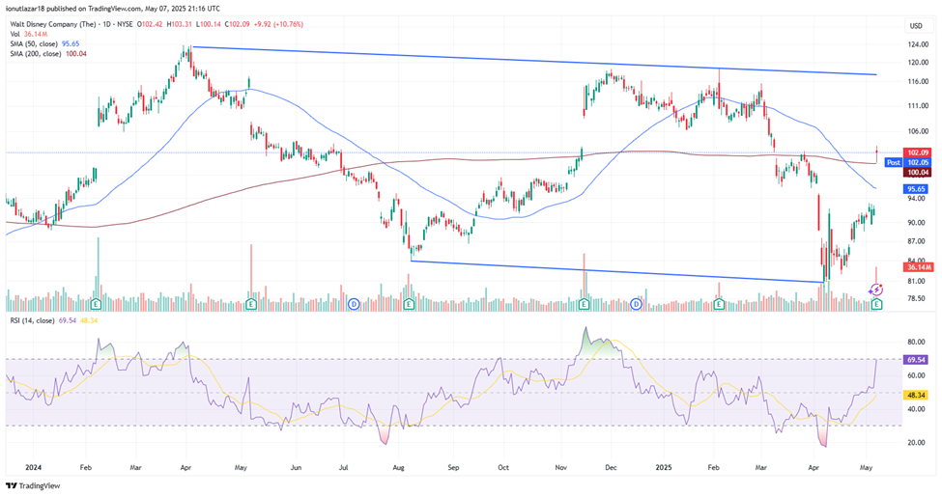Click the red 102.09 last price label
Image resolution: width=942 pixels, height=496 pixels.
pyautogui.click(x=918, y=152)
